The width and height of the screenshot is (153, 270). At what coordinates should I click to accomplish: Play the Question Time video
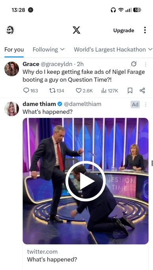click(85, 181)
